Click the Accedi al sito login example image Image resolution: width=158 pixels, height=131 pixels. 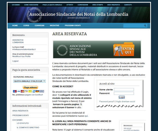pos(120,93)
